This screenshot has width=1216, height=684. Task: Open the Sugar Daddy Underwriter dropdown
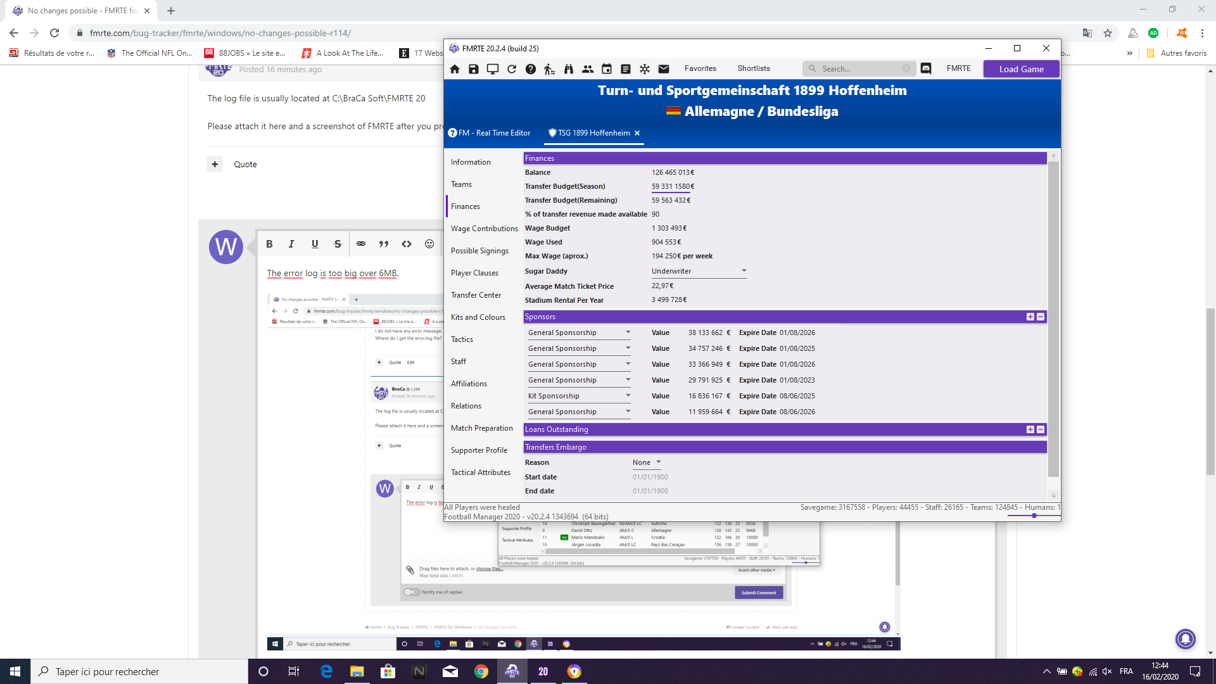click(x=699, y=271)
